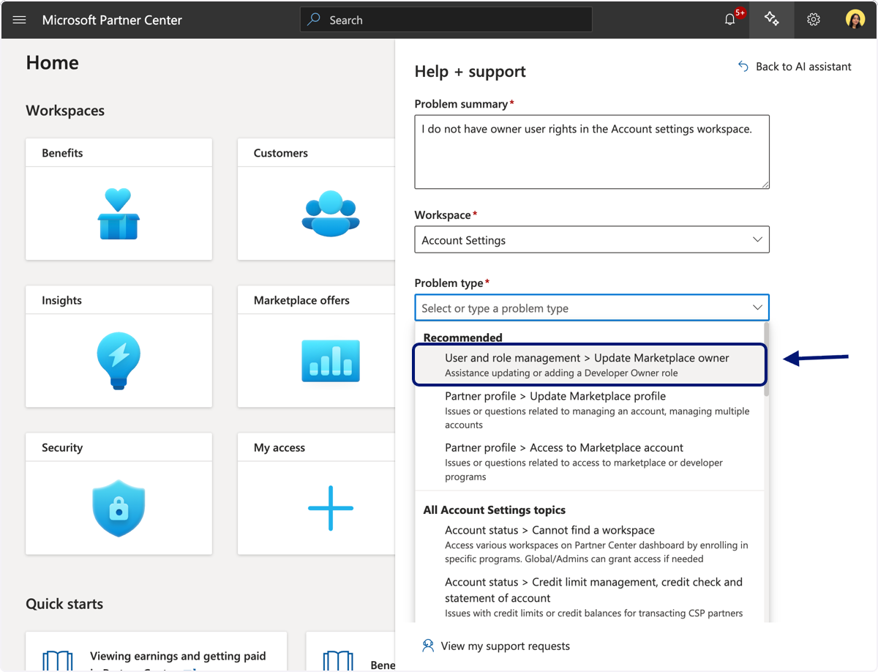The width and height of the screenshot is (878, 672).
Task: Click the Recommended group header
Action: coord(462,337)
